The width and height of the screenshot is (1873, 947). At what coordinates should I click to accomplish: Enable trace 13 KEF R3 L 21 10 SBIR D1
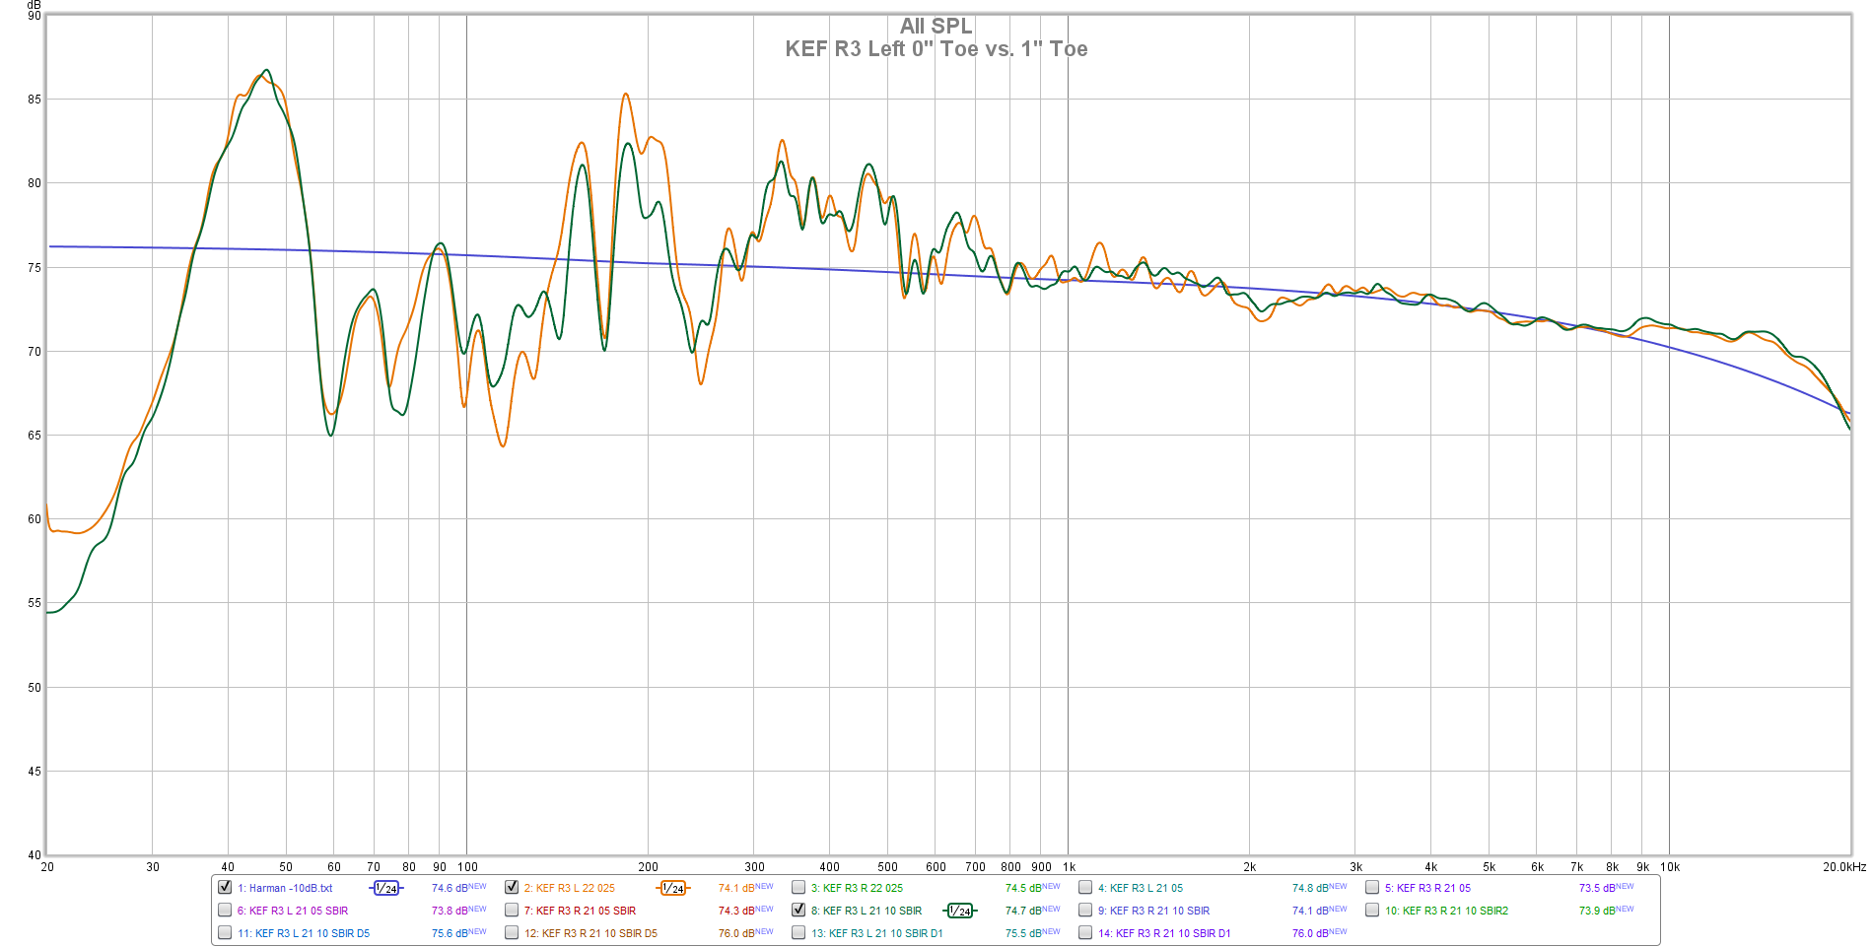coord(798,932)
